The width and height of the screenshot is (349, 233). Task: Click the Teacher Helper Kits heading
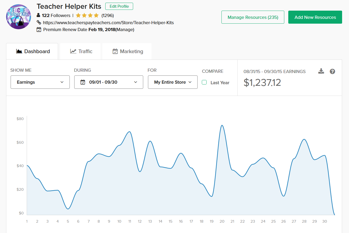pyautogui.click(x=69, y=6)
